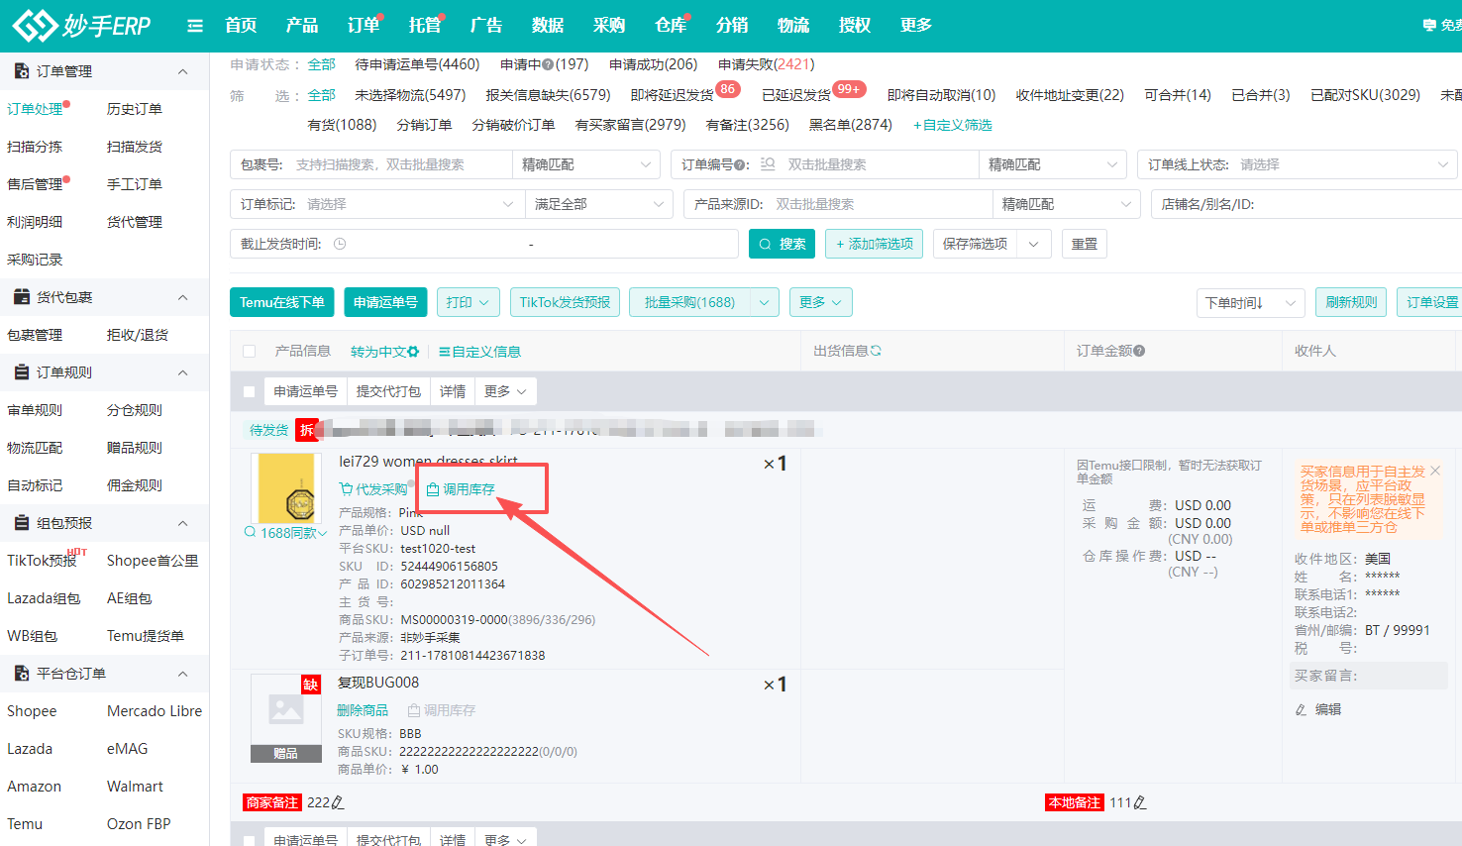Open the green 更多 toolbar dropdown
This screenshot has width=1462, height=846.
pos(820,302)
